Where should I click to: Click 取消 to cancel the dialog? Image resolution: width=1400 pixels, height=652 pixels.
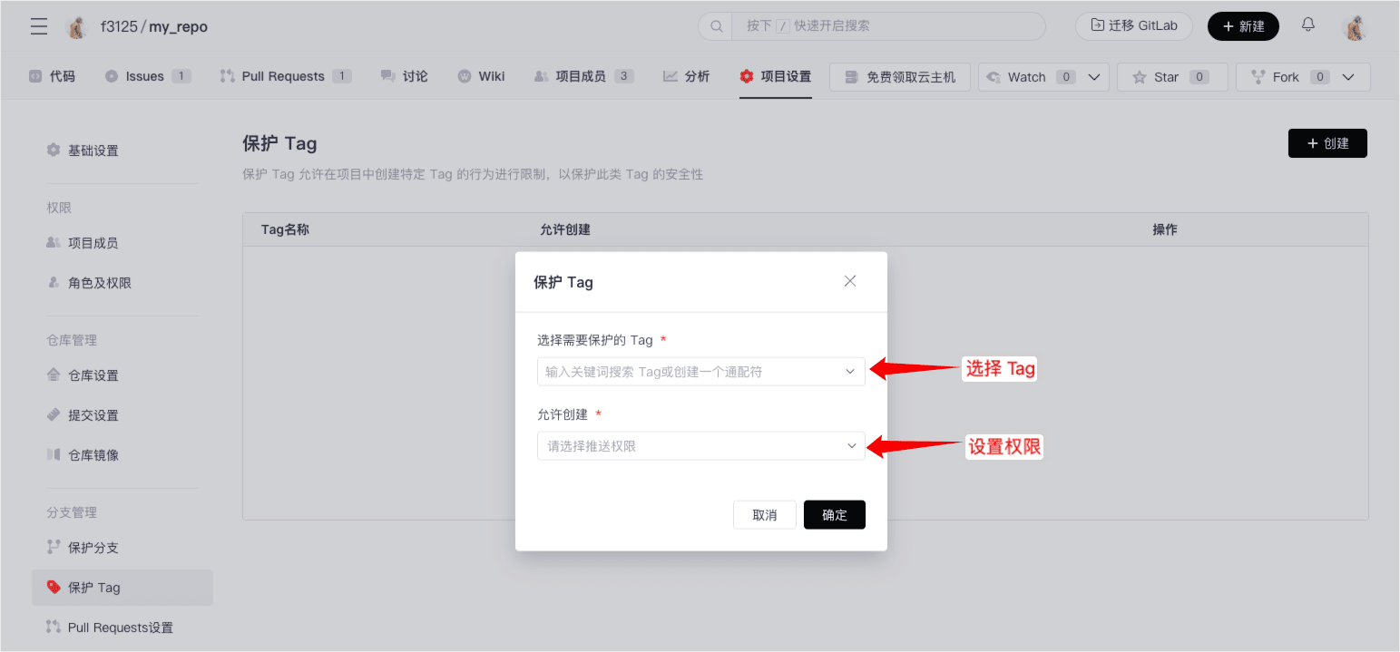[x=764, y=515]
